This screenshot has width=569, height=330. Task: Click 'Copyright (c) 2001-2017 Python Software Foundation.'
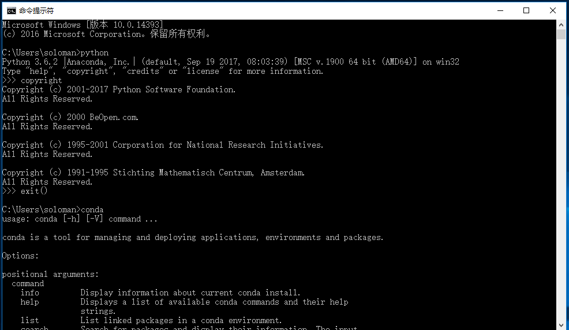(119, 89)
